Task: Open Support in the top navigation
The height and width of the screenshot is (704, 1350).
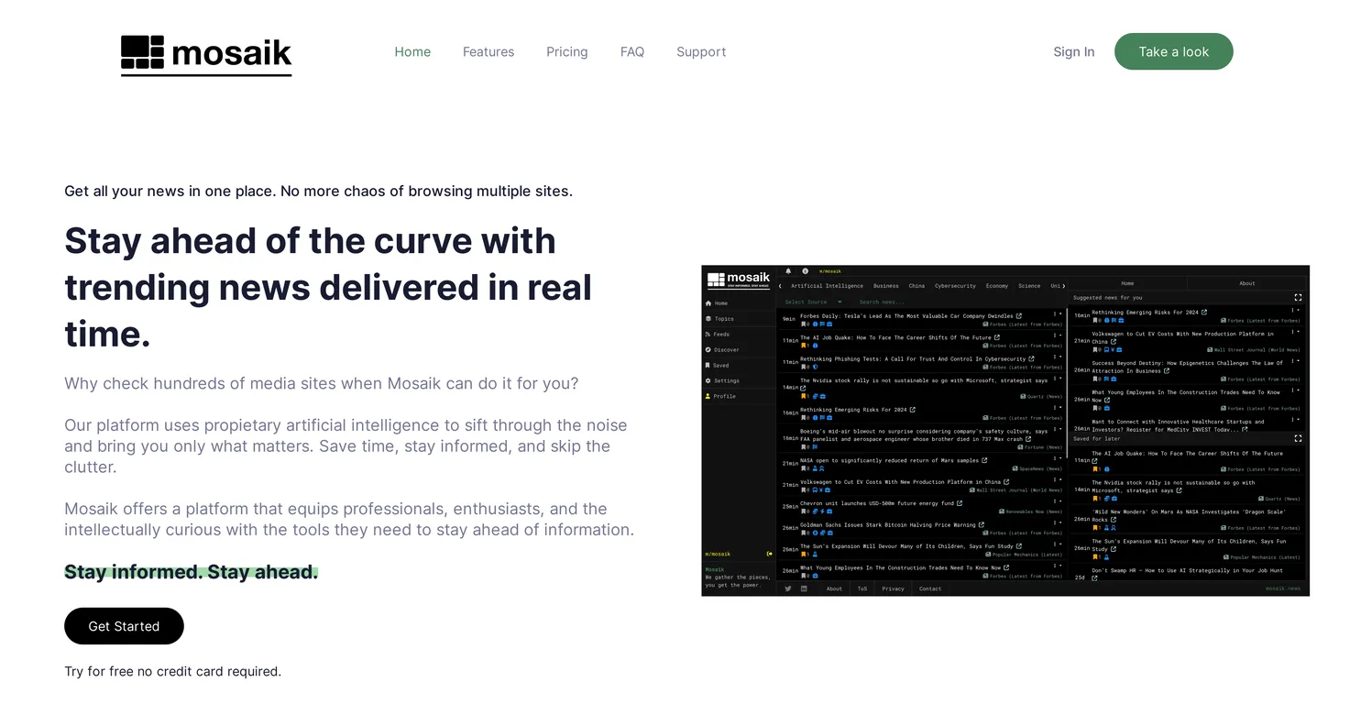Action: pyautogui.click(x=701, y=52)
